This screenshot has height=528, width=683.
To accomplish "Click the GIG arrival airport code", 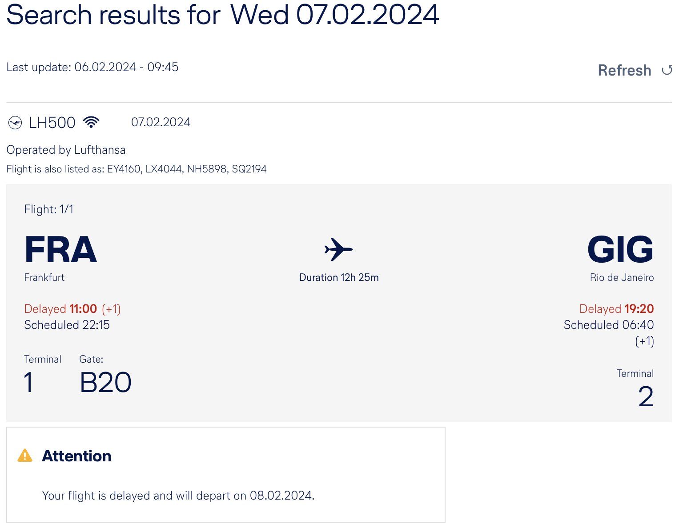I will pos(620,250).
